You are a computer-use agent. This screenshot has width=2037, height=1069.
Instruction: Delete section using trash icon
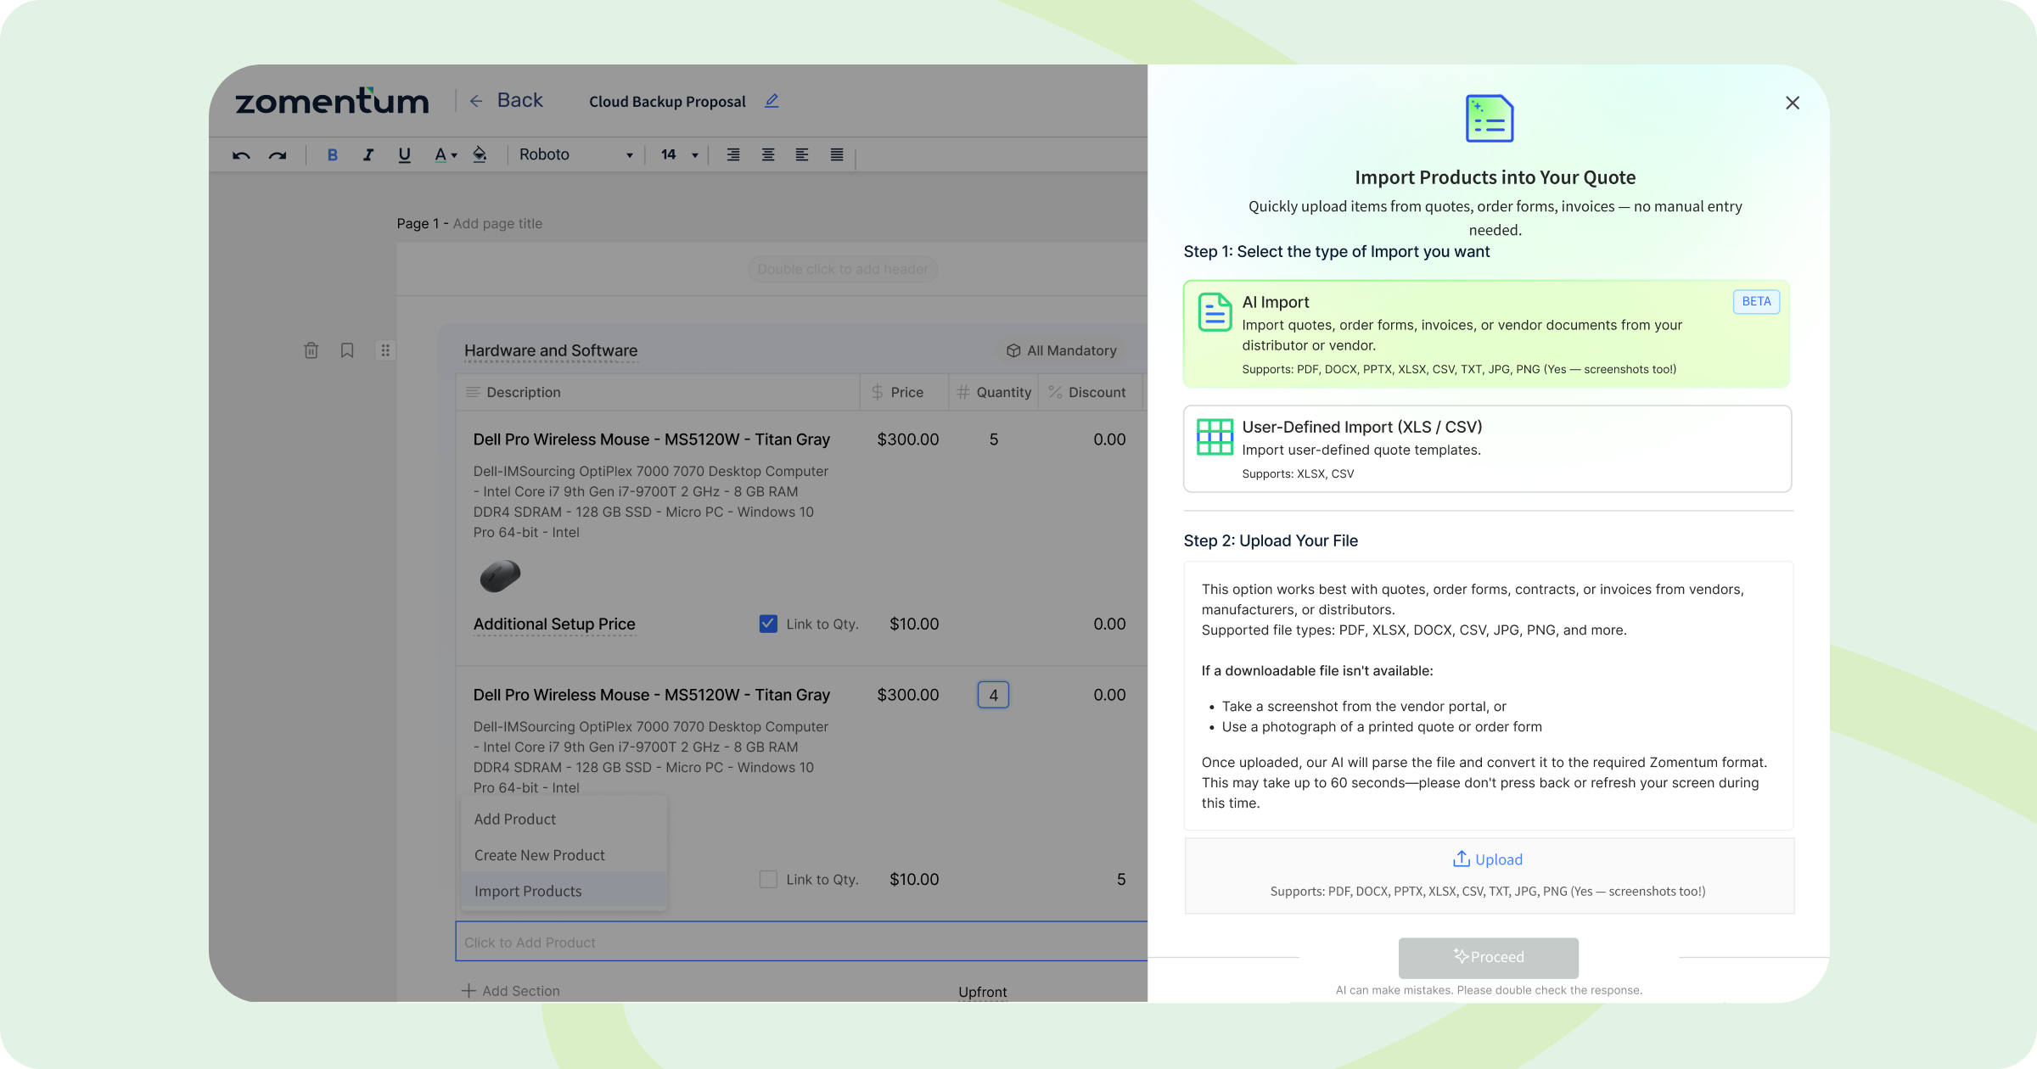click(311, 350)
